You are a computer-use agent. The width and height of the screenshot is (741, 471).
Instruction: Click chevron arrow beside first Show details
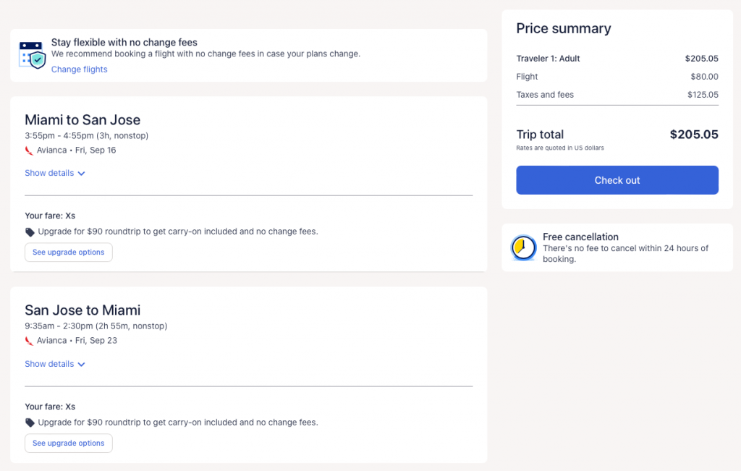tap(81, 174)
